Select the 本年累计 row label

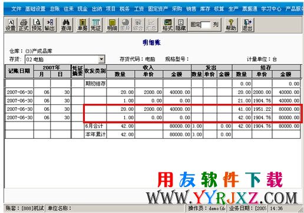click(95, 135)
